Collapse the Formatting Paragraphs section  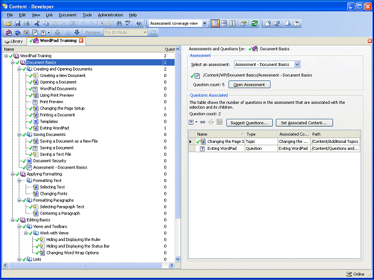pos(19,200)
